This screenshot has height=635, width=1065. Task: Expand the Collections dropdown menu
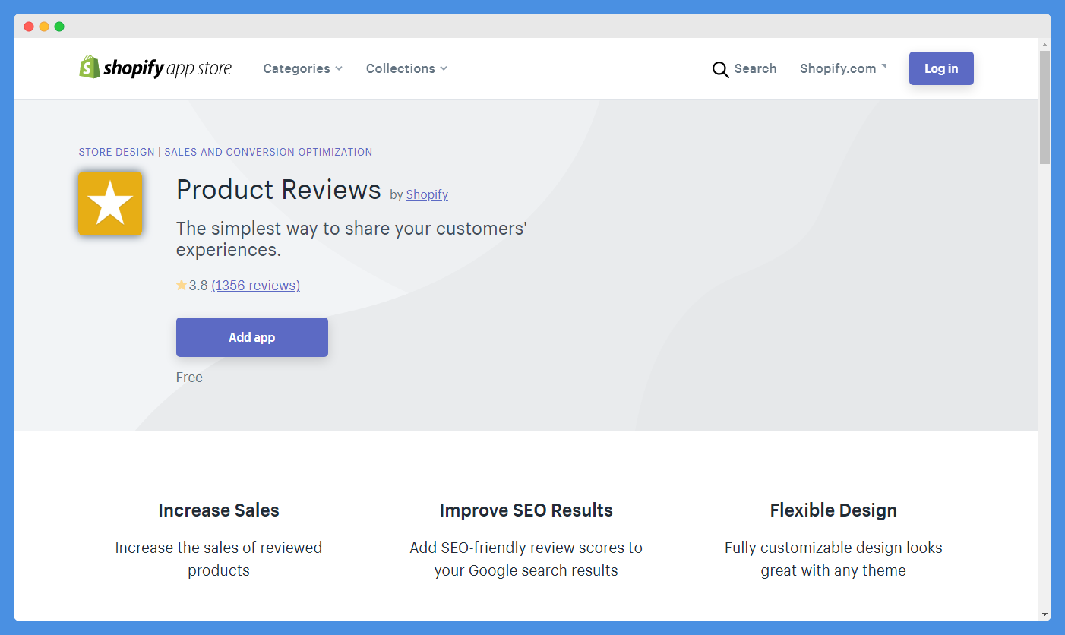pos(406,68)
